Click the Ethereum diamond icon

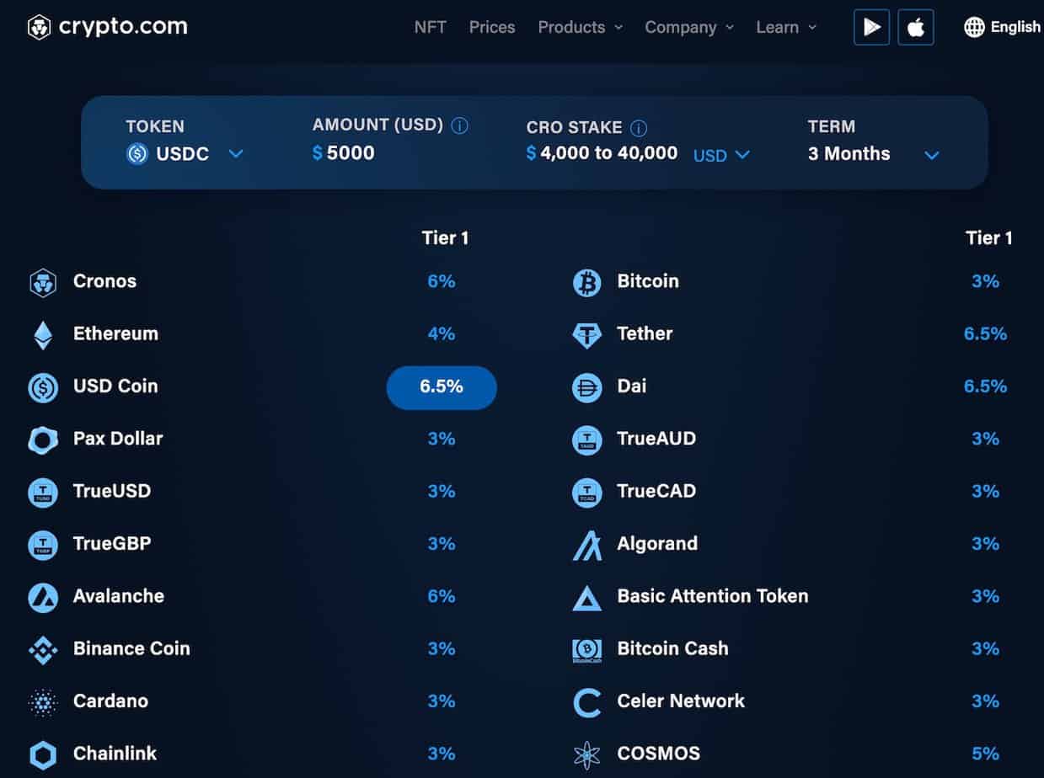pos(43,335)
